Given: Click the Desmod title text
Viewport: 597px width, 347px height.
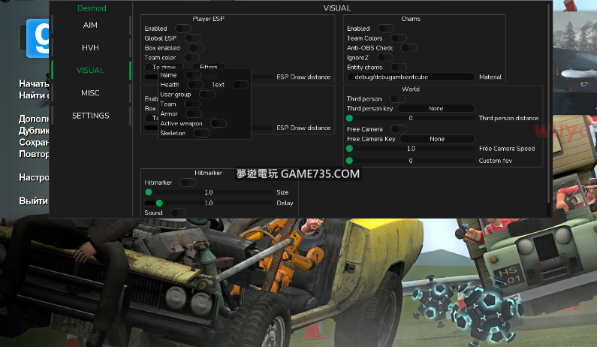Looking at the screenshot, I should [x=92, y=8].
